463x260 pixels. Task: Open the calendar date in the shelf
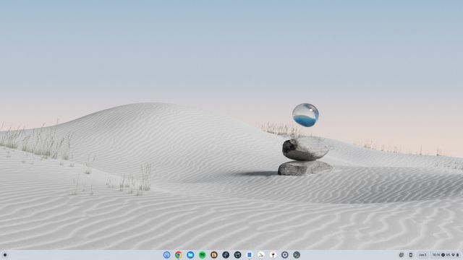pyautogui.click(x=422, y=255)
